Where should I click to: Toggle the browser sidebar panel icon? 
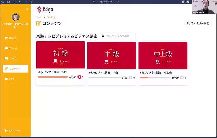coord(8,2)
